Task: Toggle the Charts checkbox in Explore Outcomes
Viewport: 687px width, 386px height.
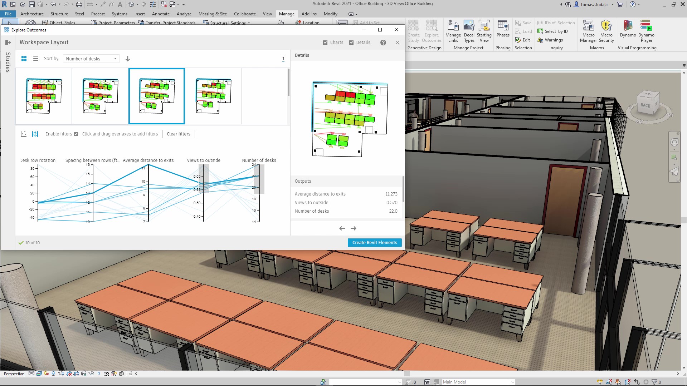Action: (325, 43)
